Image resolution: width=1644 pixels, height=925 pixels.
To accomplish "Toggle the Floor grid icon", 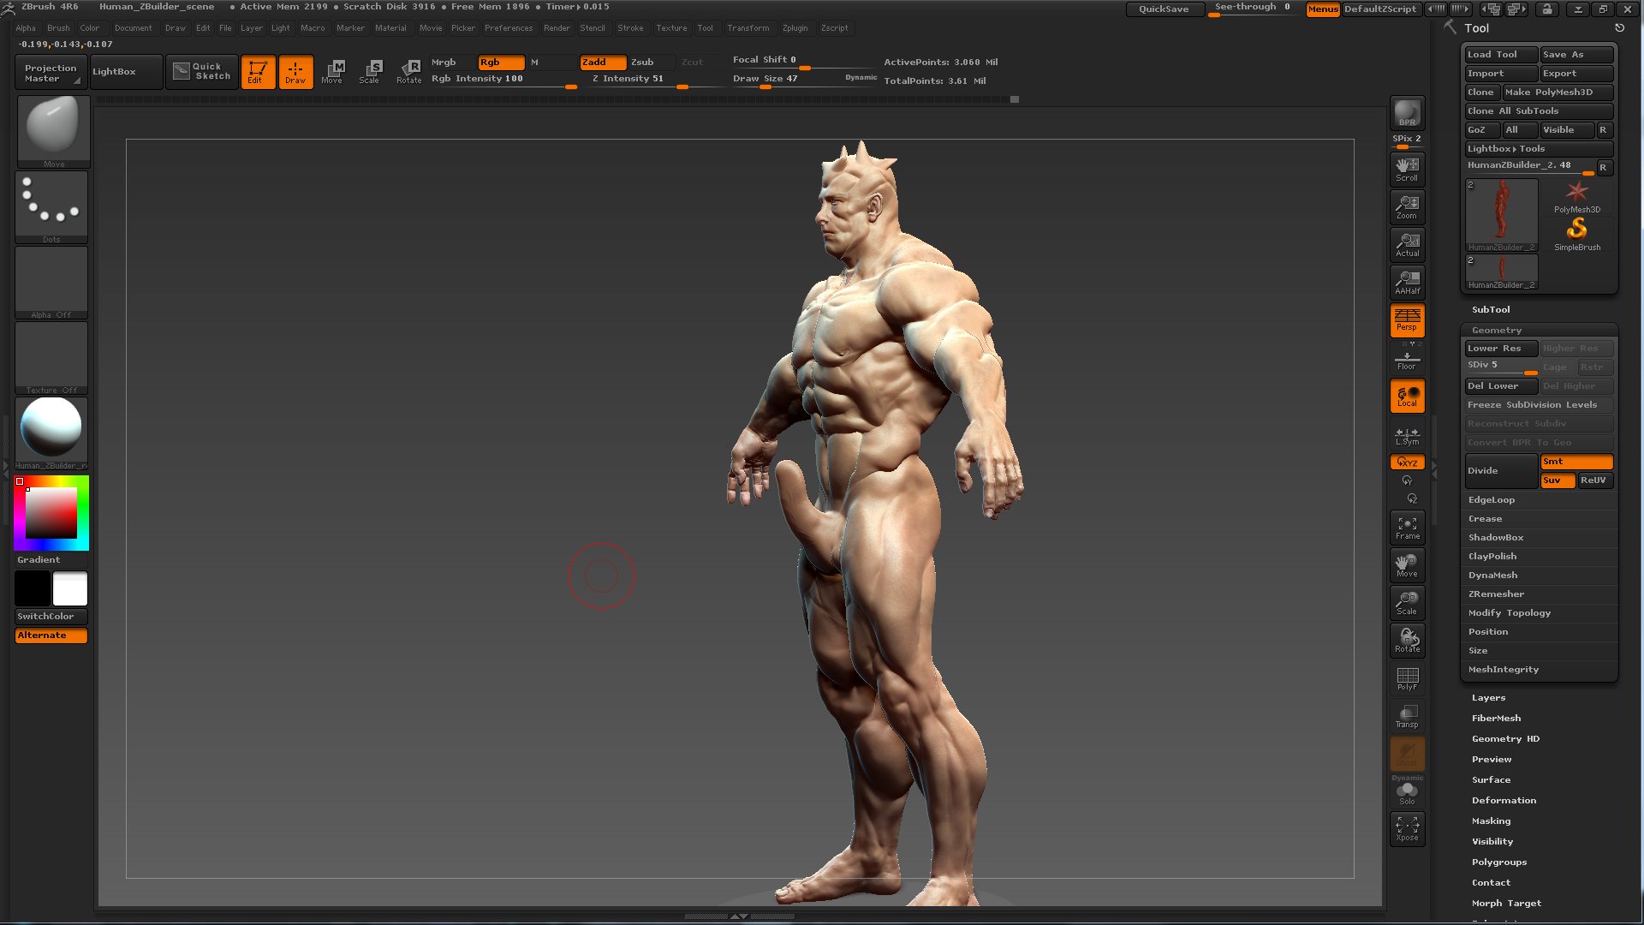I will (x=1407, y=359).
